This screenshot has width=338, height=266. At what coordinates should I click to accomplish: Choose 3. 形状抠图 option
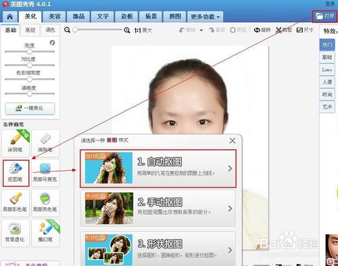(158, 249)
